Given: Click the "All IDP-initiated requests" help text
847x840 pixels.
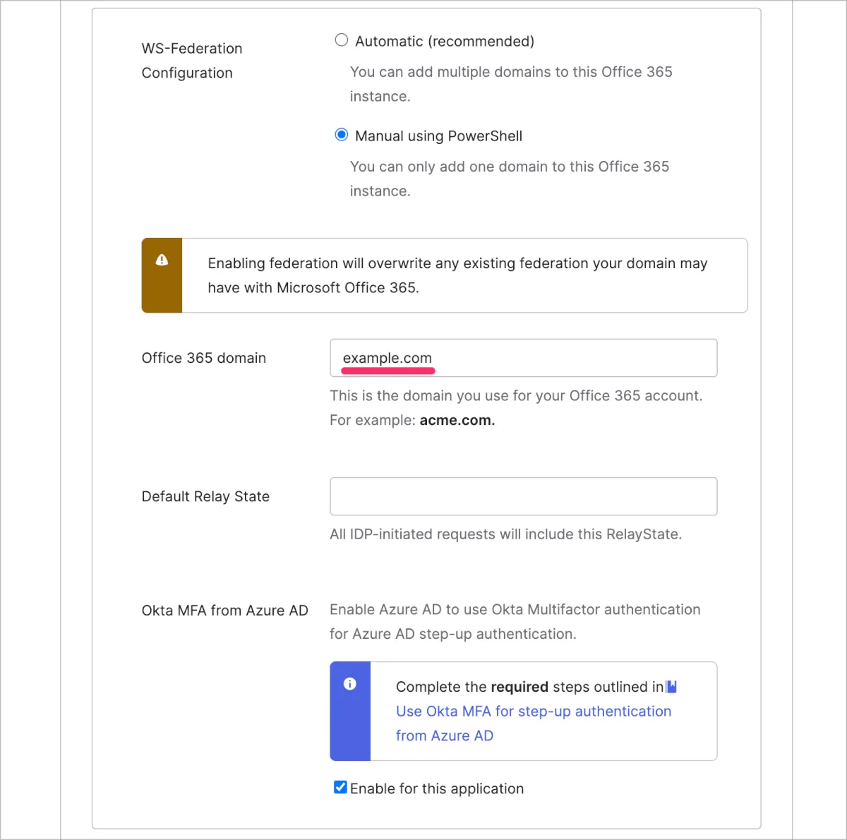Looking at the screenshot, I should click(x=505, y=534).
